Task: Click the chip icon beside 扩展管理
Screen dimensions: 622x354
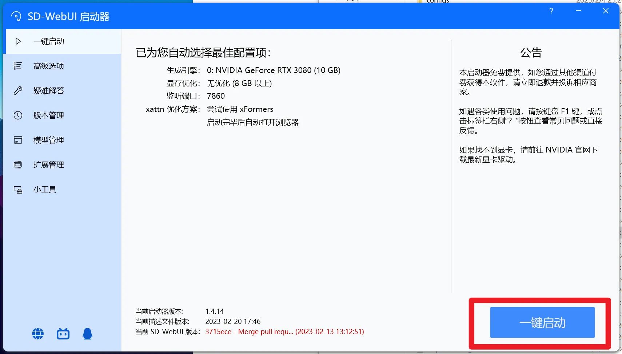Action: pos(18,164)
